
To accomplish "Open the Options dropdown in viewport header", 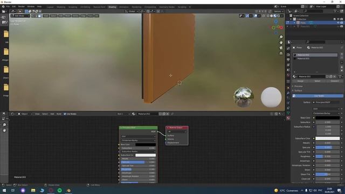I will coord(278,11).
